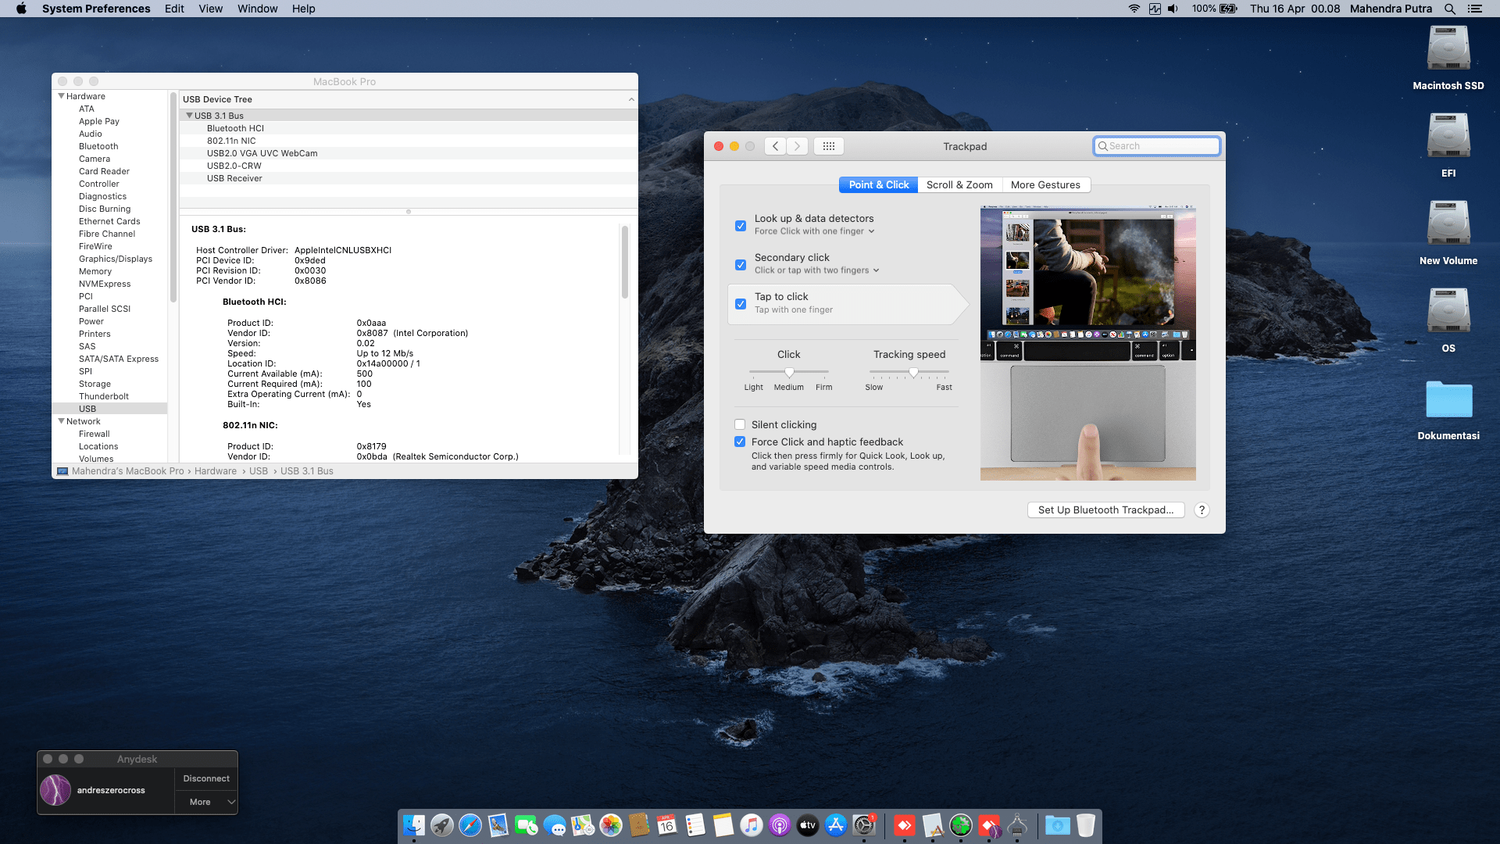Launch Safari from the Dock

[470, 825]
